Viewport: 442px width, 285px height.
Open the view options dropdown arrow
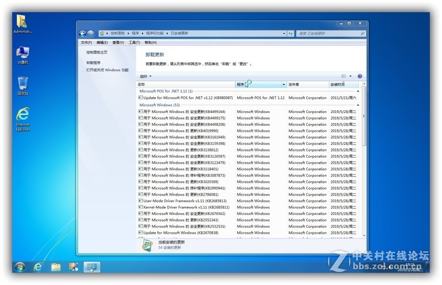pos(350,76)
